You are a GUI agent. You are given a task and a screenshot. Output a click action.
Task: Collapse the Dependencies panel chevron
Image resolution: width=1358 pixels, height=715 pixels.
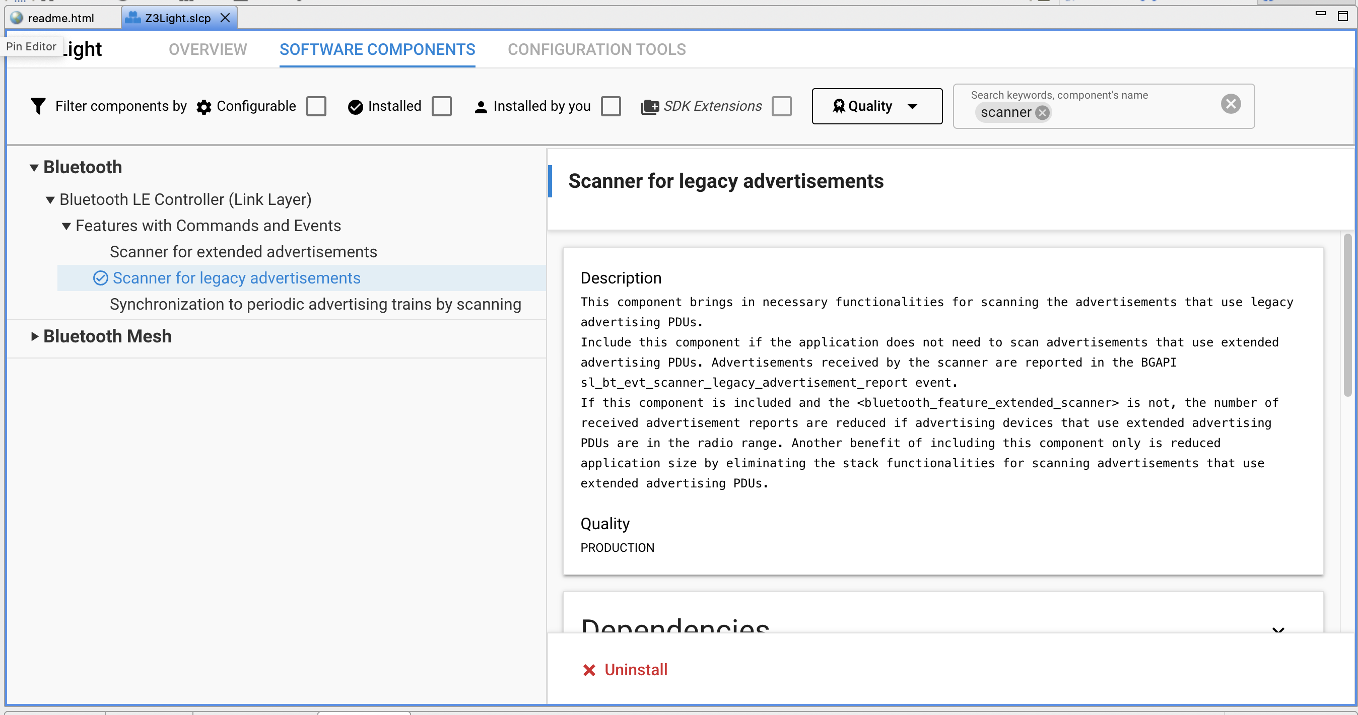click(x=1278, y=631)
